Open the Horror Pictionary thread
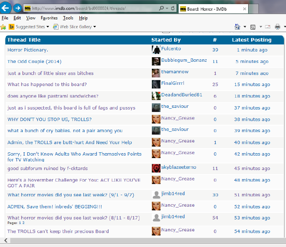 [x=28, y=50]
